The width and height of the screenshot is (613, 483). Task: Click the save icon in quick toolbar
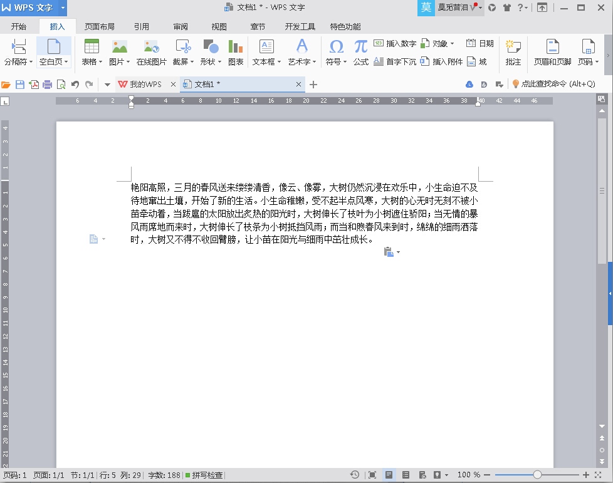(20, 85)
